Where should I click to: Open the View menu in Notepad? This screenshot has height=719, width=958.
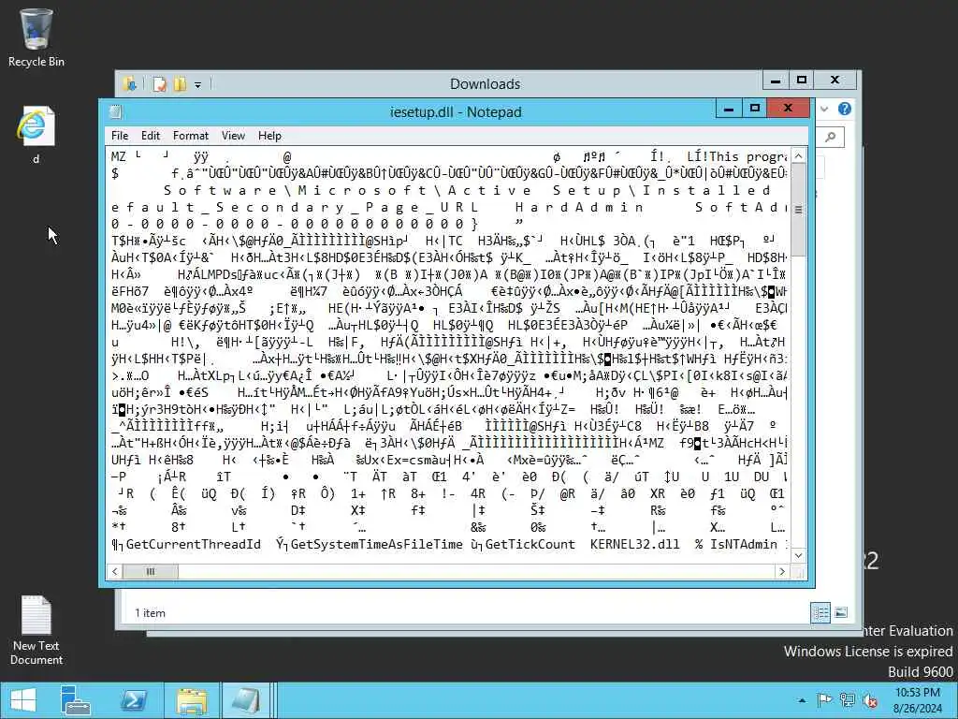233,136
